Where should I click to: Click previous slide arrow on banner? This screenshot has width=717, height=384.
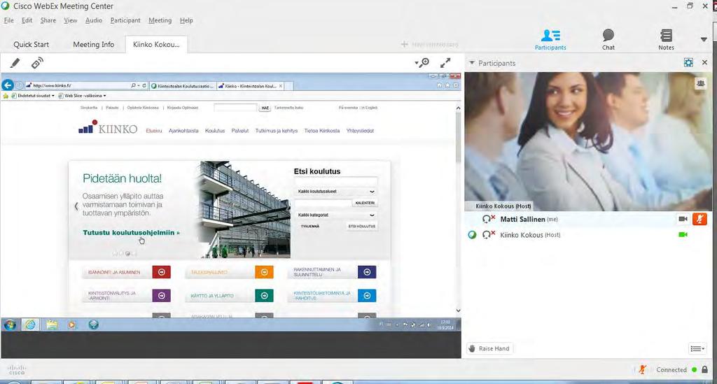pyautogui.click(x=76, y=206)
